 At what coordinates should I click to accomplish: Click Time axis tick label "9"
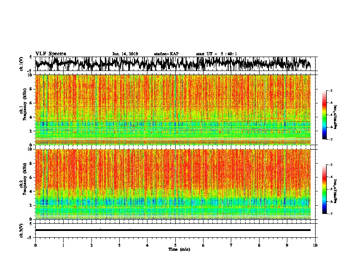click(x=287, y=245)
